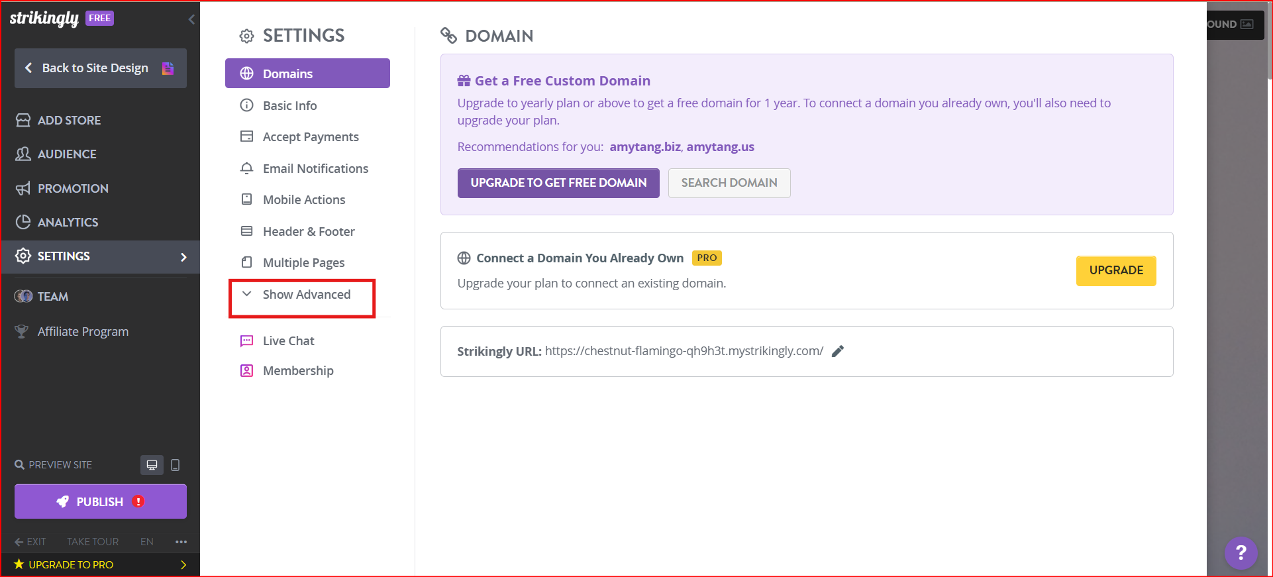The width and height of the screenshot is (1273, 577).
Task: Expand SETTINGS menu arrow
Action: point(183,257)
